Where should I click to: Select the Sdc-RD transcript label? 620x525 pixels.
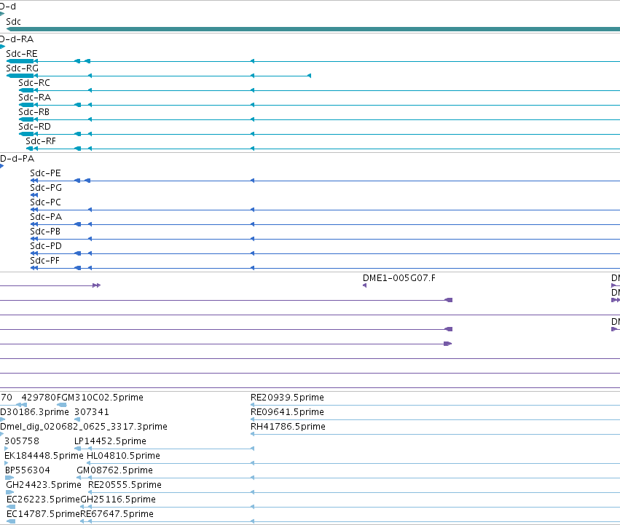[34, 127]
